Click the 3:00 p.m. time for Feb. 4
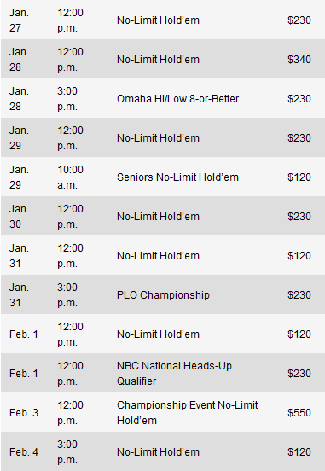325x471 pixels. pos(67,451)
